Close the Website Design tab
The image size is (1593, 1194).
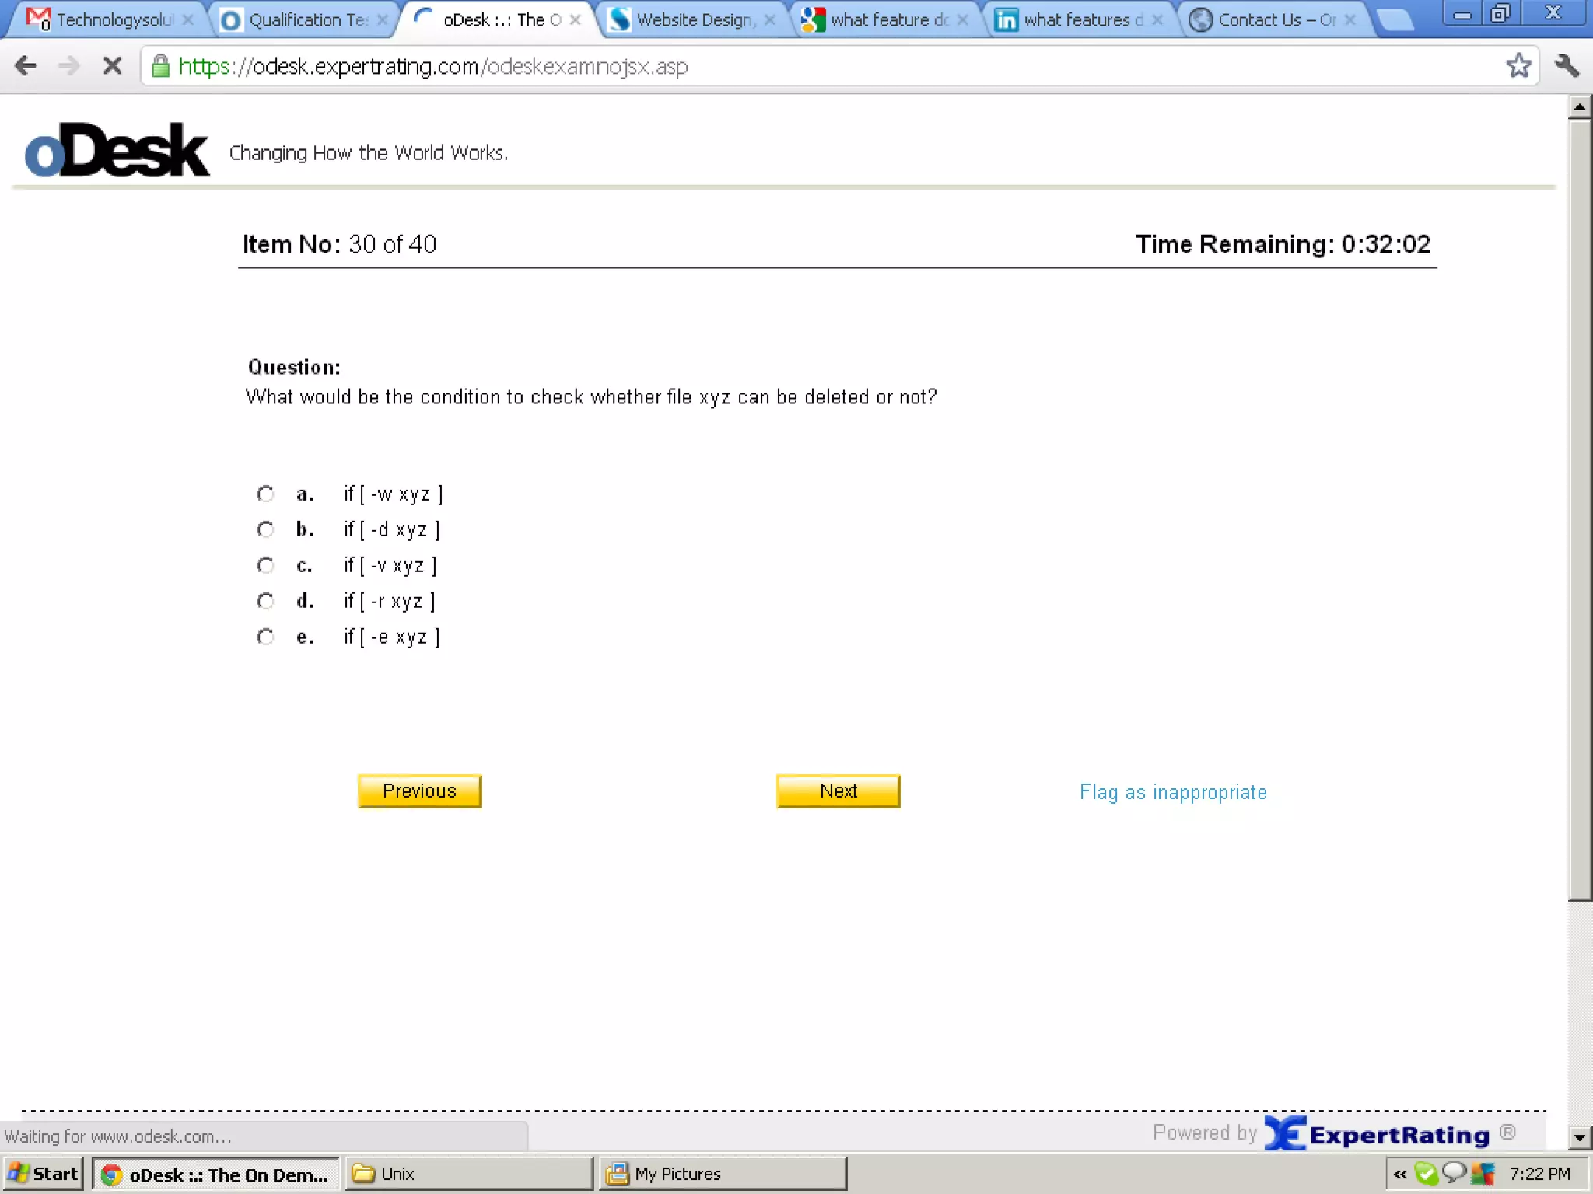769,20
